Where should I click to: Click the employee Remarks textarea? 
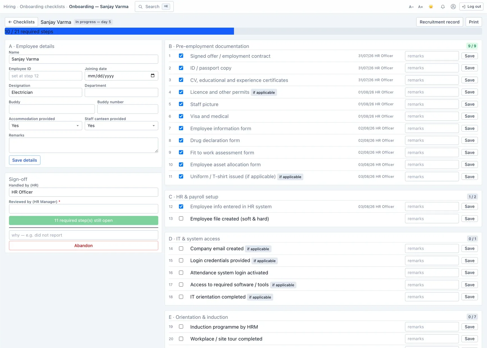pyautogui.click(x=84, y=145)
